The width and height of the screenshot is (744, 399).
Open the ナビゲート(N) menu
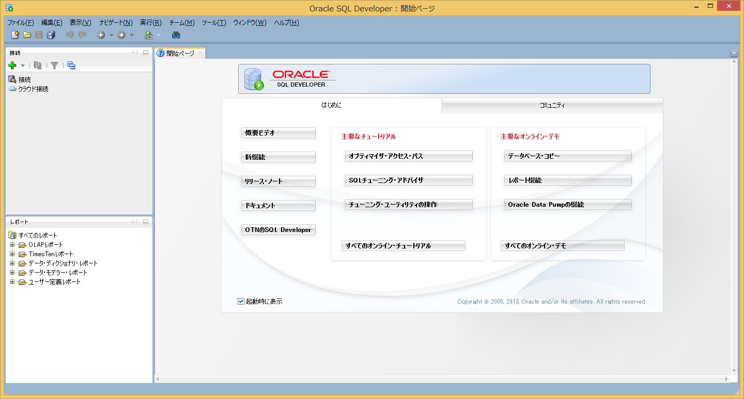[x=116, y=23]
